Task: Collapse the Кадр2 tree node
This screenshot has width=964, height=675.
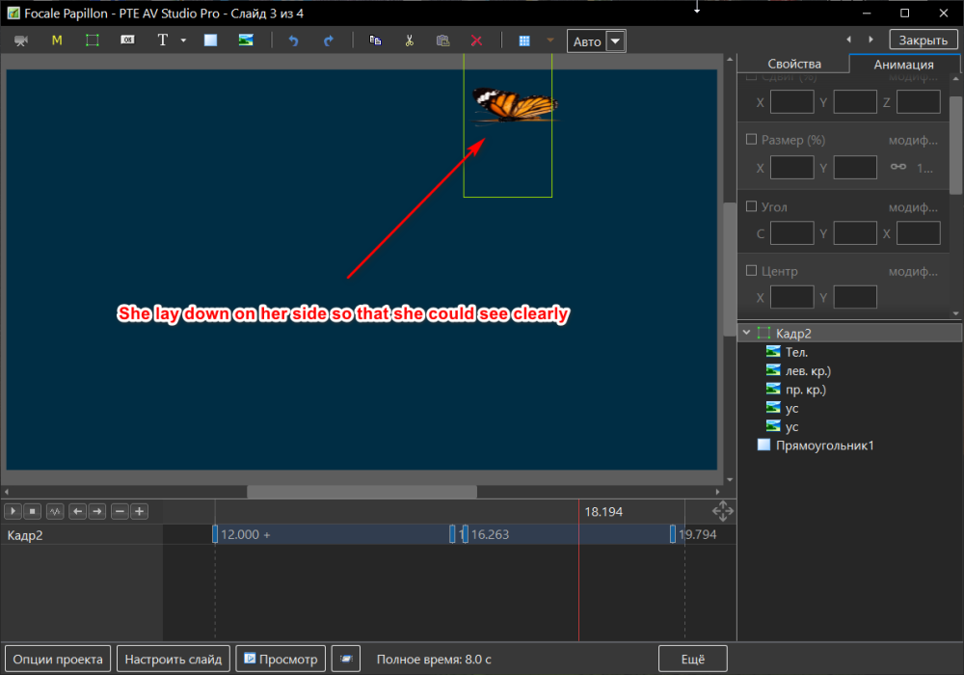Action: [747, 333]
